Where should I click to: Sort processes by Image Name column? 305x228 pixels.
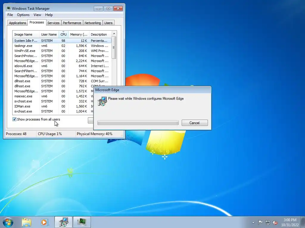pyautogui.click(x=26, y=34)
